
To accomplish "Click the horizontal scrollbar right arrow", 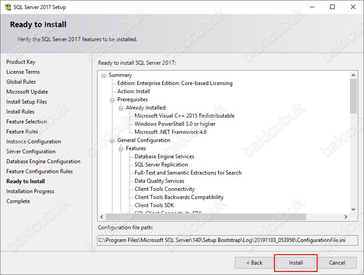I will coord(345,217).
